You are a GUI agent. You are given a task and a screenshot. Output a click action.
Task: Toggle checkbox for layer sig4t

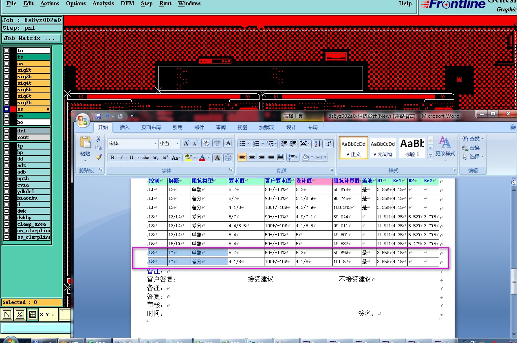7,83
